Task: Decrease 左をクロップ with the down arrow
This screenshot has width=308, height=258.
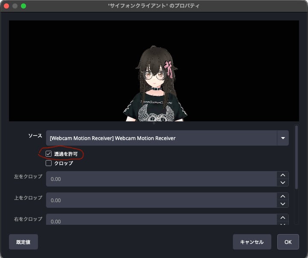Action: tap(282, 183)
